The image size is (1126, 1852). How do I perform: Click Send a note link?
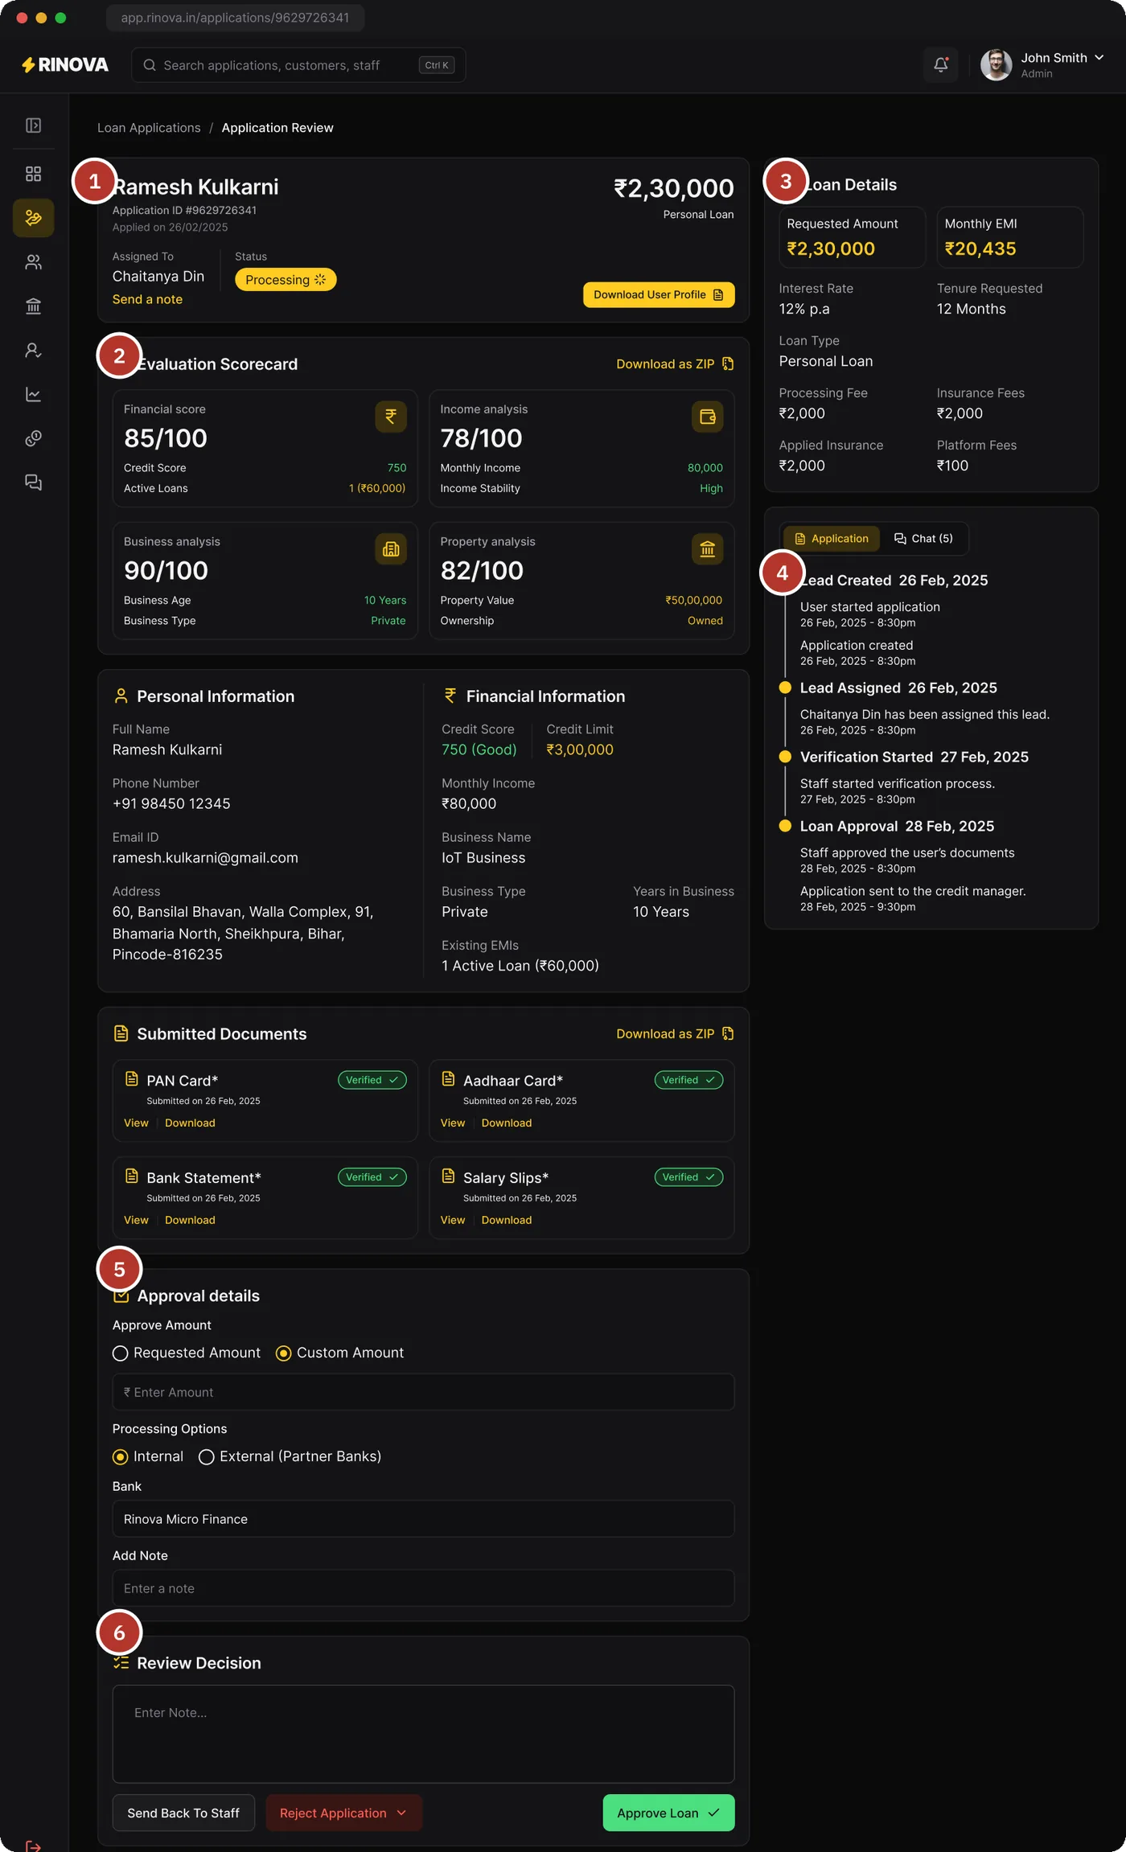[147, 299]
